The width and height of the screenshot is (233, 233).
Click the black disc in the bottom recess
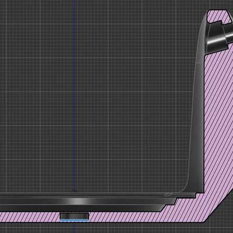pos(74,216)
